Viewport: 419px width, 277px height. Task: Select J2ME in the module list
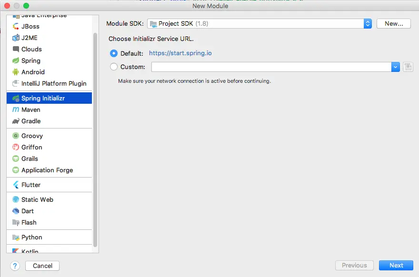point(49,38)
